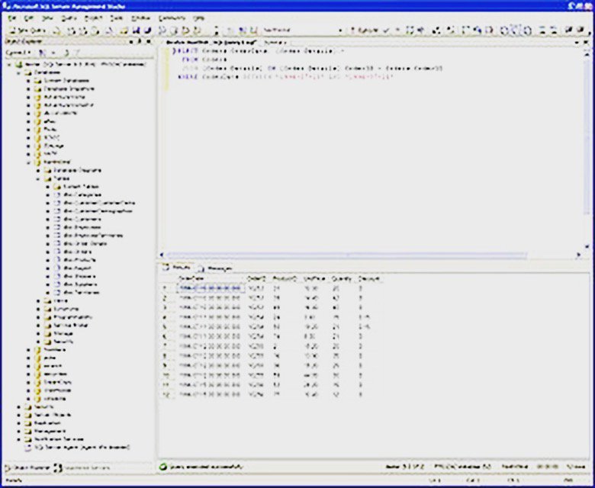Select the dbo.Employees table icon

57,227
